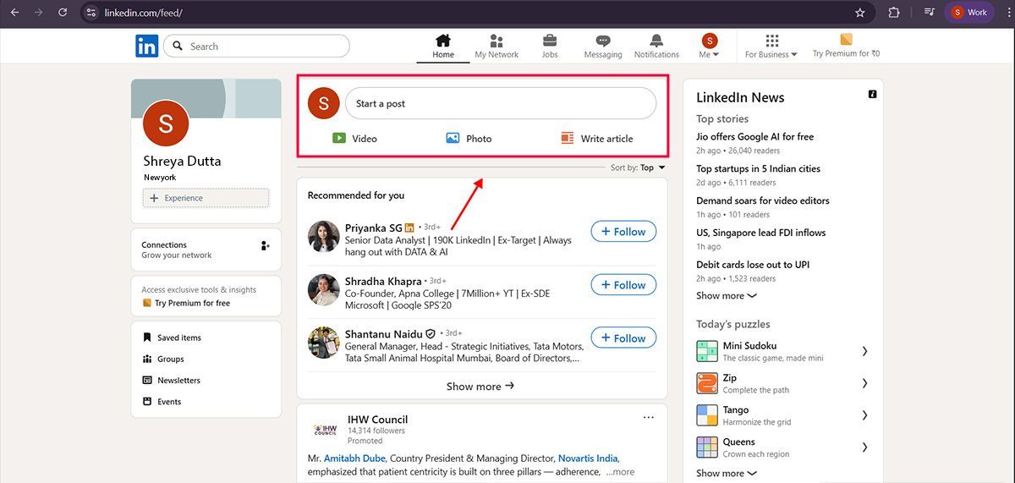Open Groups in sidebar

click(163, 359)
